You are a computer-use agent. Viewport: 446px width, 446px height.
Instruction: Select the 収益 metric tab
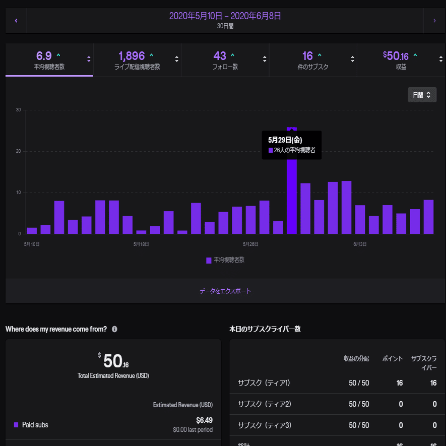point(401,60)
